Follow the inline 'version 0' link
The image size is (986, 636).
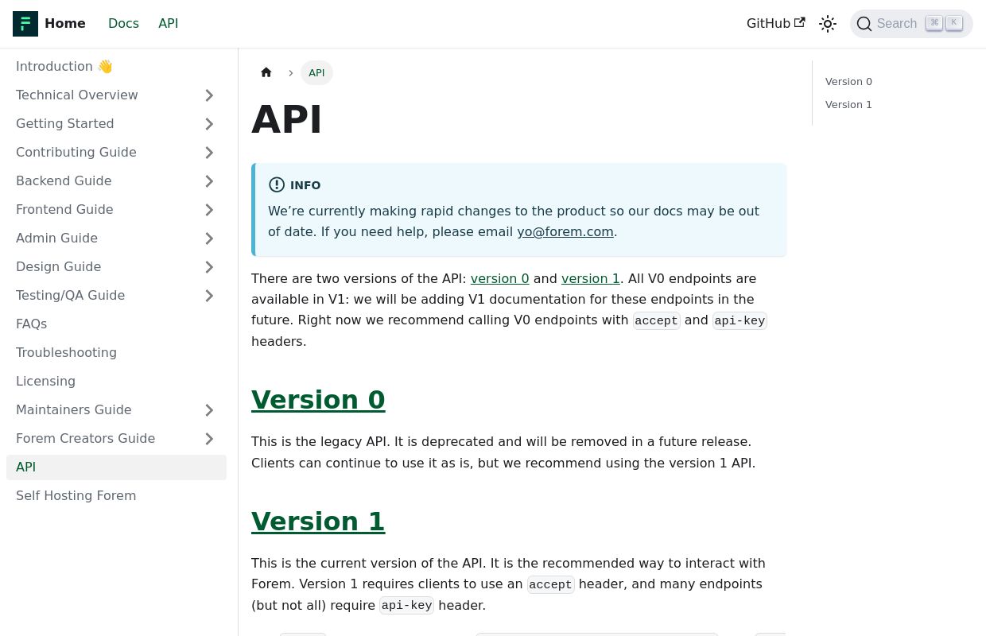click(499, 279)
